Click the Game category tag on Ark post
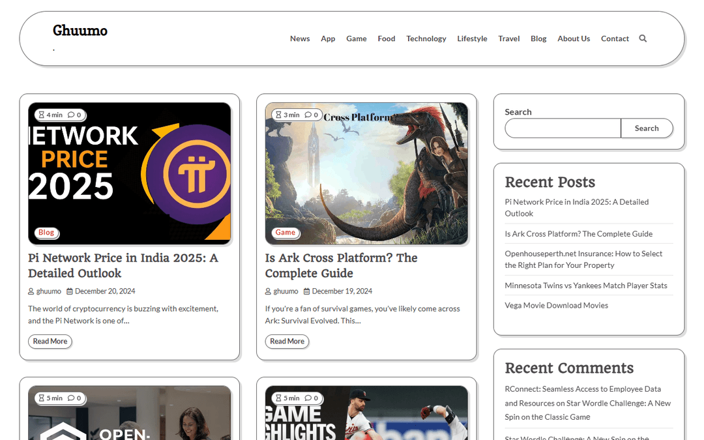The image size is (704, 440). [x=285, y=232]
